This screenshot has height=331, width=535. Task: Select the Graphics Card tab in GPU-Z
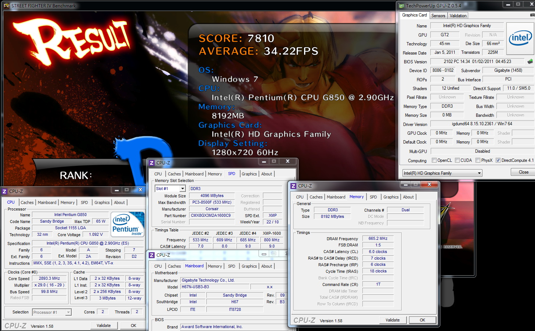click(414, 15)
